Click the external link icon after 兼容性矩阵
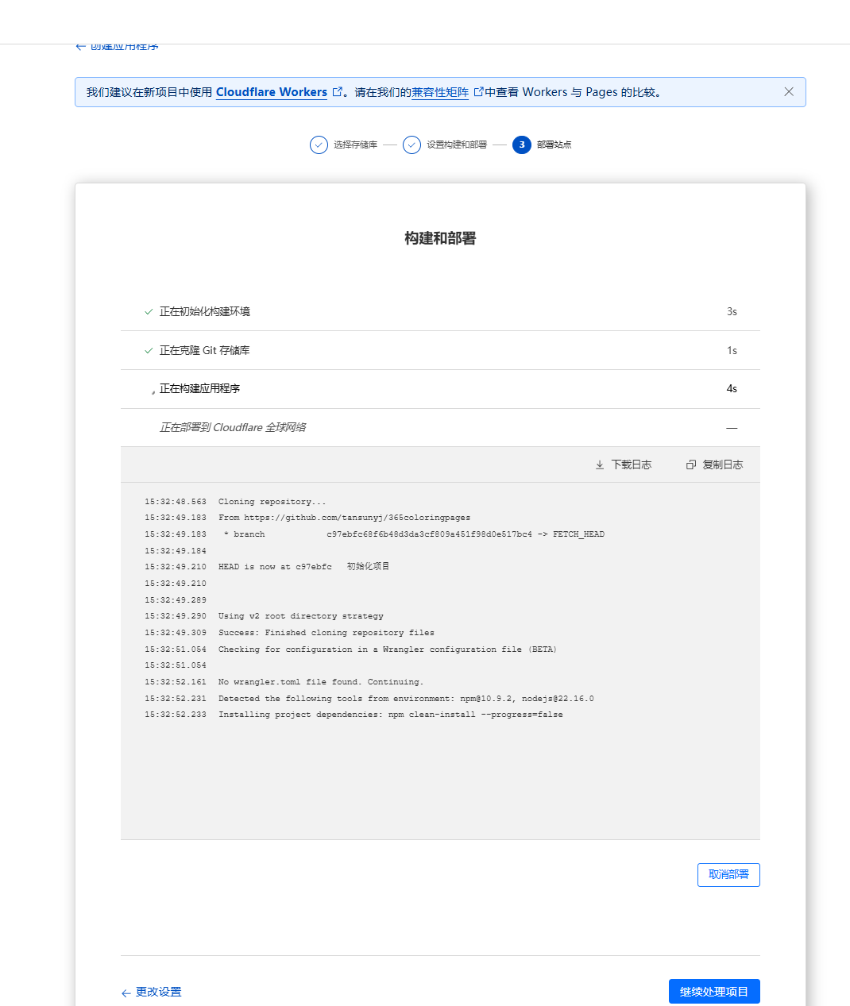 478,91
